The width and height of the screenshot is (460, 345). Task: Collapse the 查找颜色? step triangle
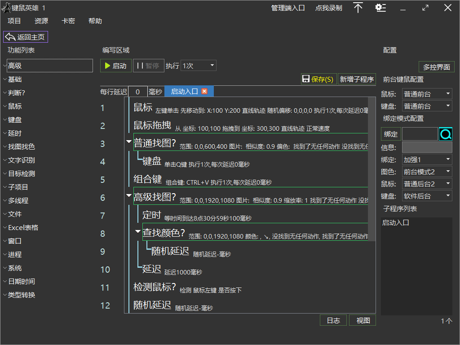(138, 231)
